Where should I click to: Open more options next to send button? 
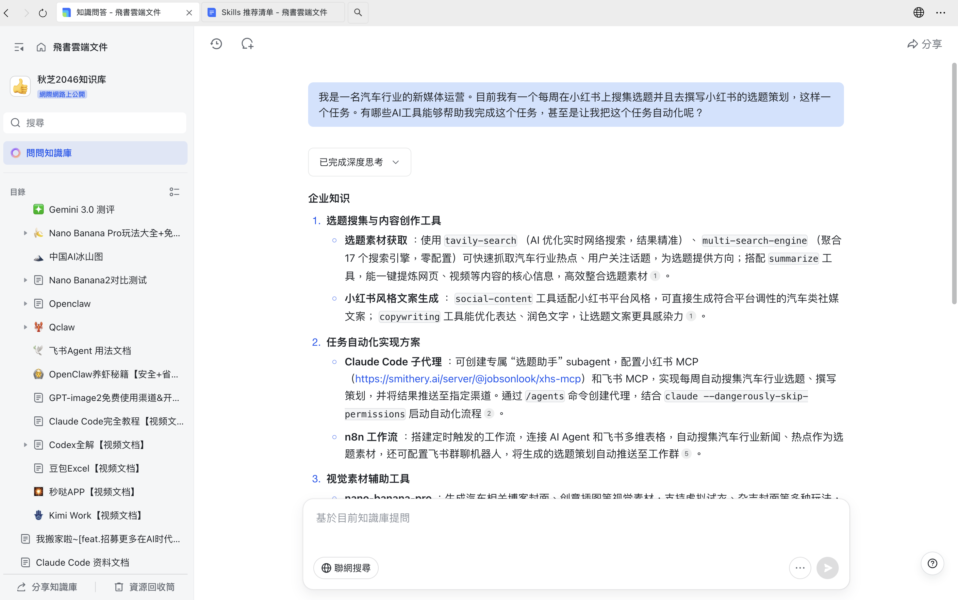tap(800, 568)
